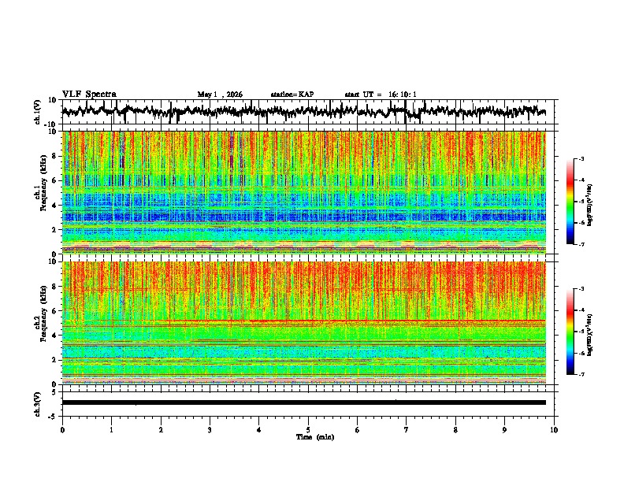This screenshot has height=482, width=624.
Task: Click the thick black ch.3 signal trace
Action: pyautogui.click(x=304, y=402)
